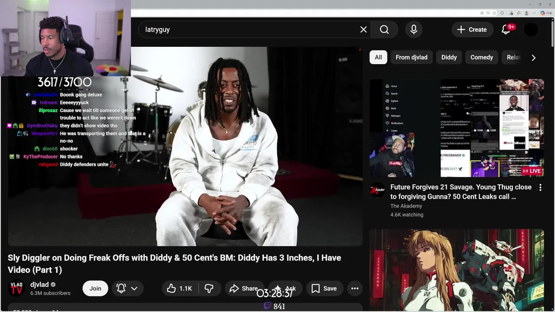Click the 6.3M subscribers text
The width and height of the screenshot is (555, 312).
click(x=50, y=293)
